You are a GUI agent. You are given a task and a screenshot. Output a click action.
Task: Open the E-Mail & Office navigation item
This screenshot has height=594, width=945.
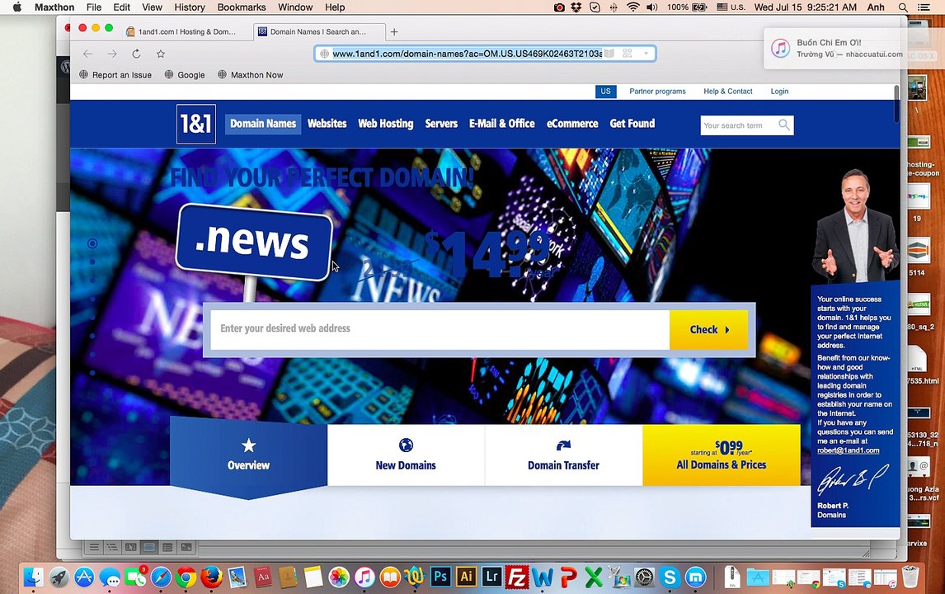[x=502, y=124]
